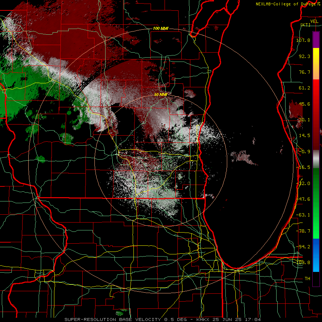The width and height of the screenshot is (322, 322).
Task: Pick the yellow-orange segment of the velocity scale
Action: pos(316,64)
